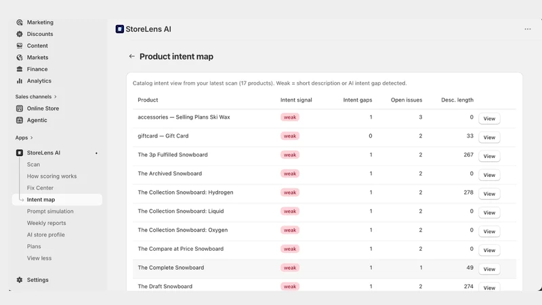Viewport: 542px width, 305px height.
Task: View the Selling Plans Ski Wax product
Action: (489, 119)
